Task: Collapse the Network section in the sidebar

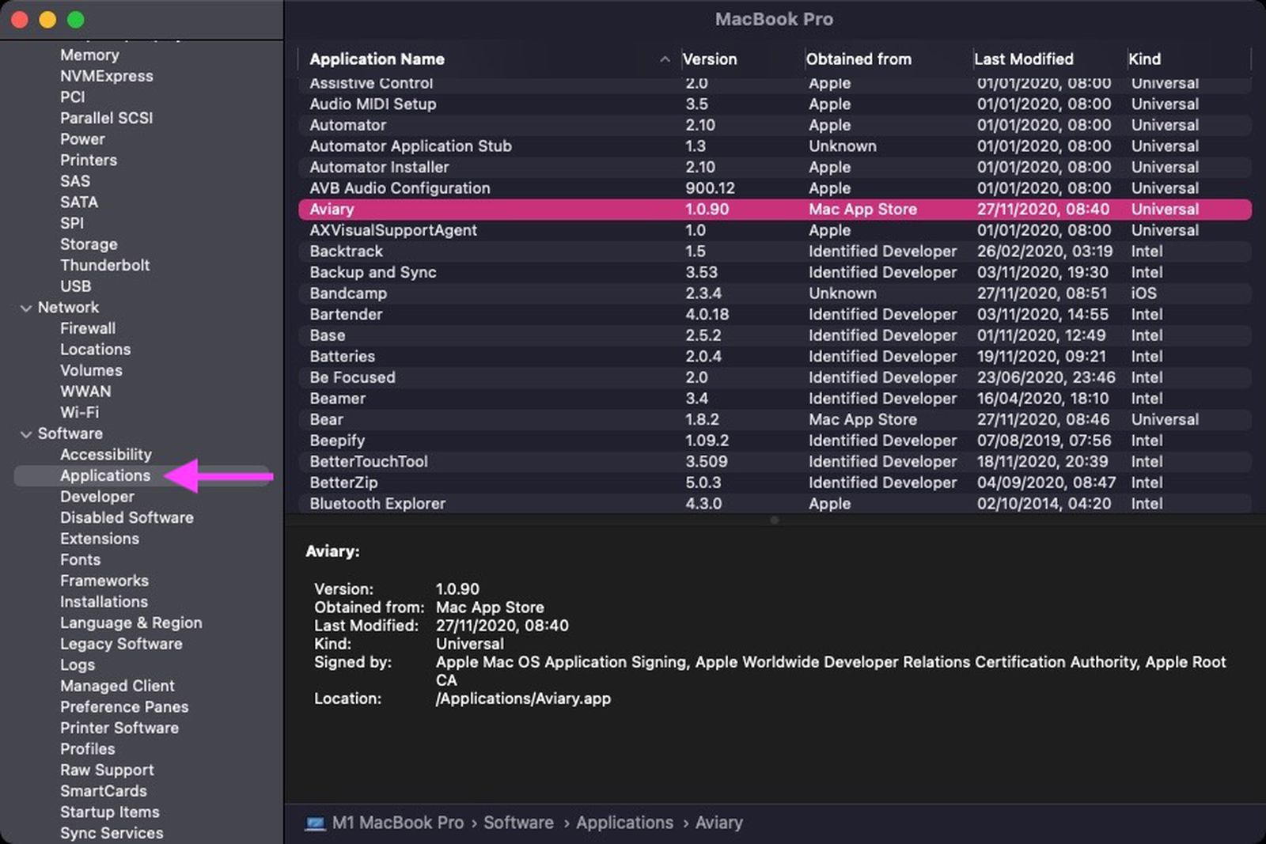Action: click(25, 307)
